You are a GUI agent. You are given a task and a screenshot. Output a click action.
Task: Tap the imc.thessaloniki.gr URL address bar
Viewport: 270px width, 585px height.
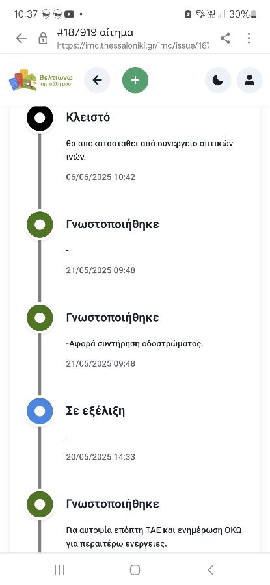coord(133,46)
